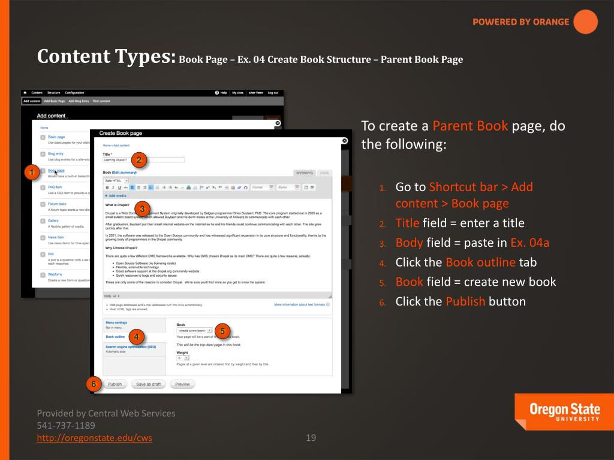The image size is (614, 460).
Task: Click the Add content breadcrumb link
Action: [x=121, y=145]
